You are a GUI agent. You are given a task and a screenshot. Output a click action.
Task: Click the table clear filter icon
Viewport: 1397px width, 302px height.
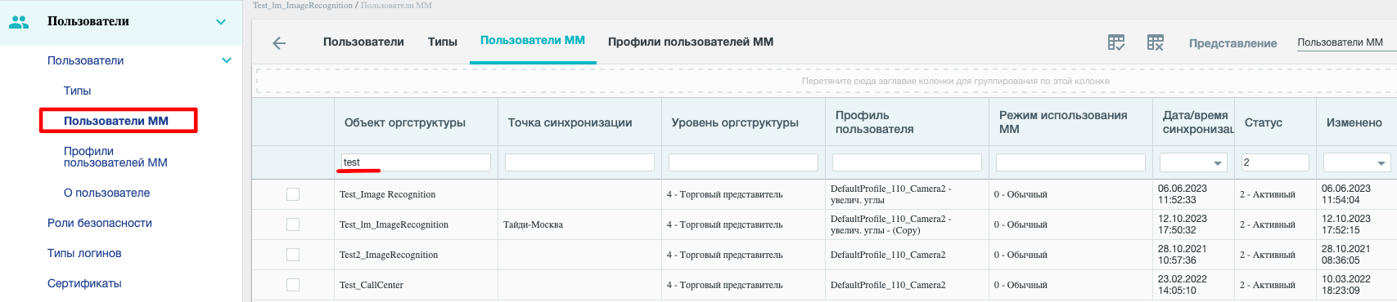[x=1156, y=42]
